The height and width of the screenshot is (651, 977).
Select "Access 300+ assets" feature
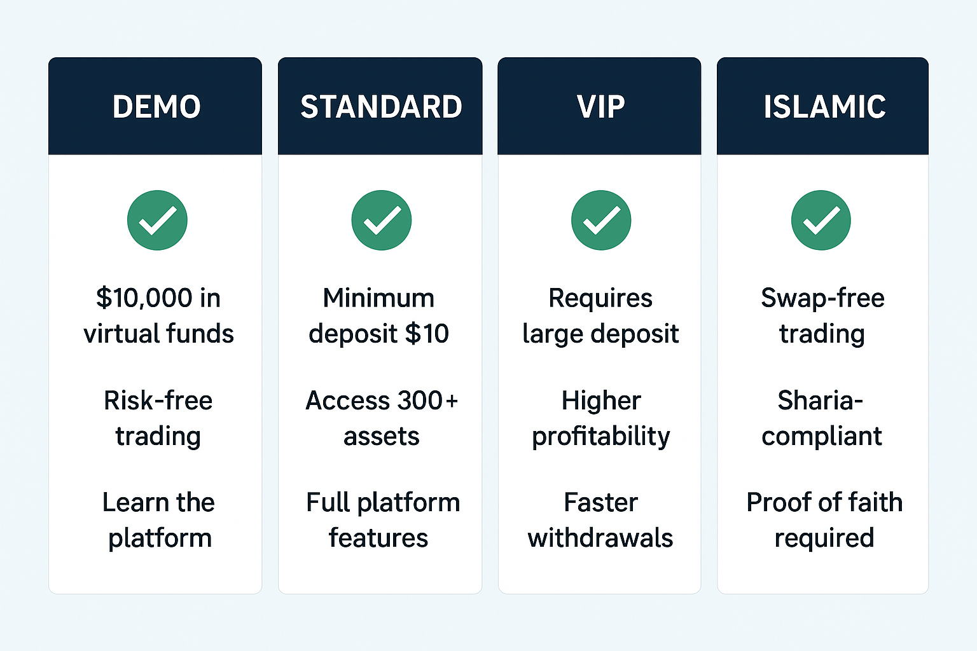pos(381,418)
